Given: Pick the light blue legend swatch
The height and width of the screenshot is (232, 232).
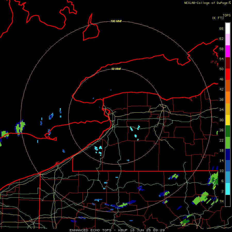Looking at the screenshot, I should [x=228, y=177].
